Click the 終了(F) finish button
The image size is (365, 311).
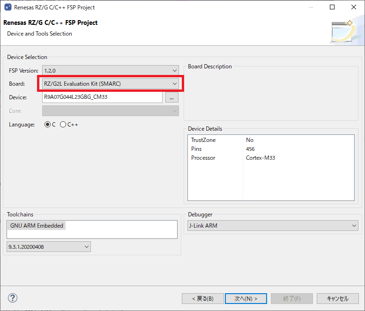(292, 298)
